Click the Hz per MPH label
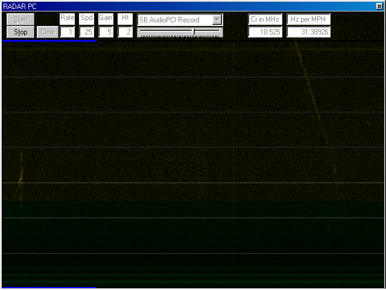 (308, 19)
